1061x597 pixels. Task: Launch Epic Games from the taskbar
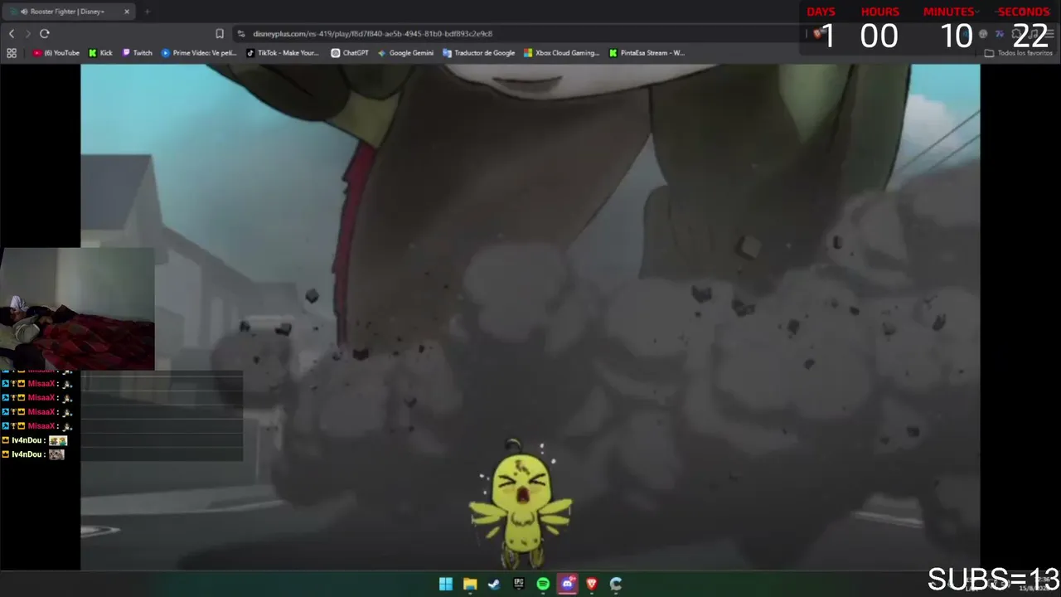coord(519,584)
